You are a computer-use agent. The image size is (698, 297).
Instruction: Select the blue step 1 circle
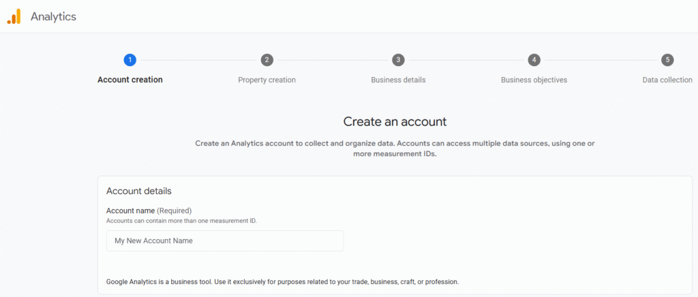pyautogui.click(x=130, y=59)
